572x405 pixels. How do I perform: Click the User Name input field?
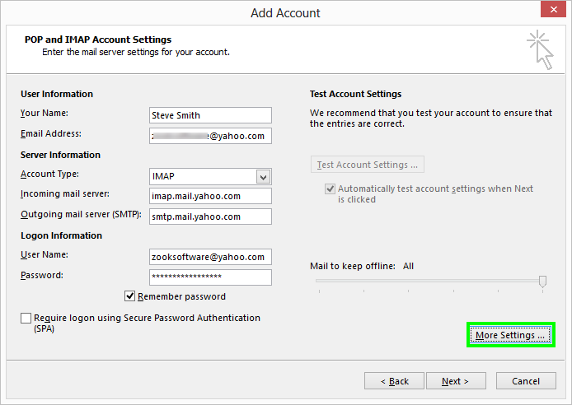pyautogui.click(x=210, y=257)
